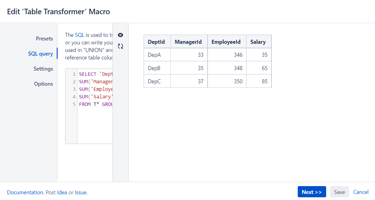Toggle the preview eye icon
The width and height of the screenshot is (375, 200).
pos(120,35)
